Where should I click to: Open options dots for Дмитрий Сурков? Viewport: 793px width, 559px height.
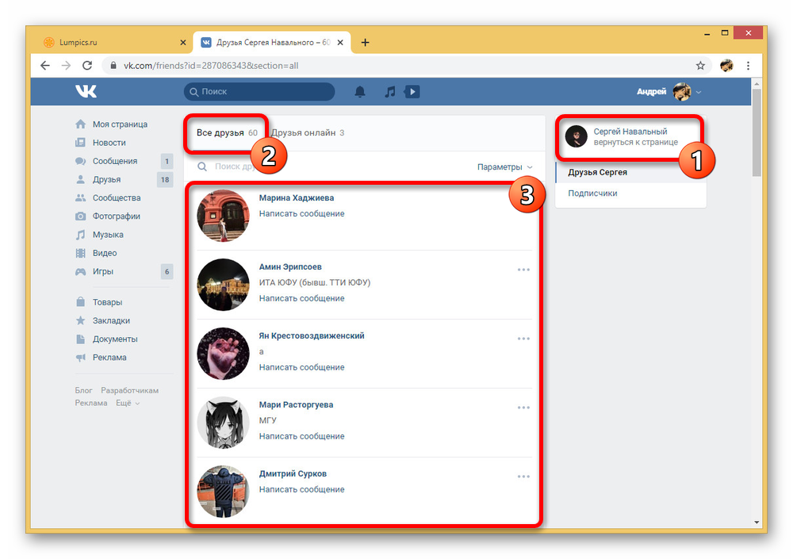pyautogui.click(x=523, y=477)
